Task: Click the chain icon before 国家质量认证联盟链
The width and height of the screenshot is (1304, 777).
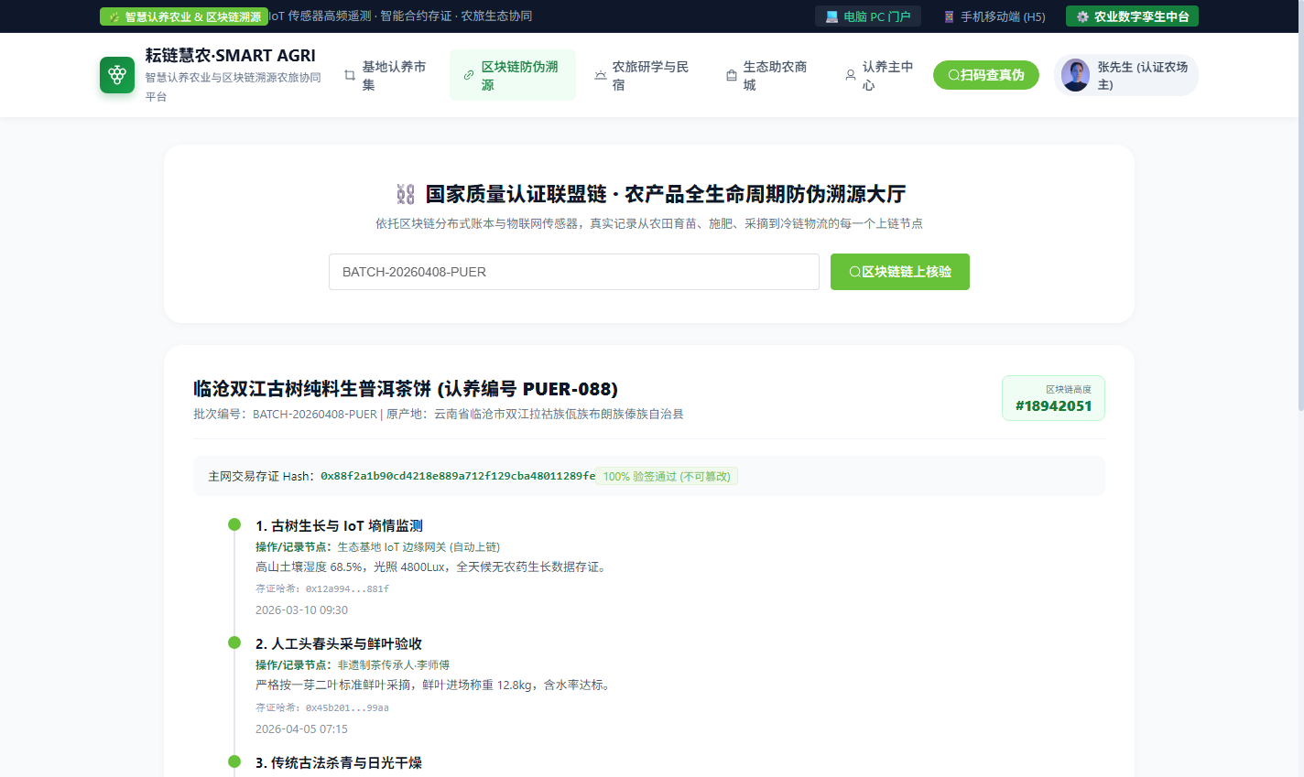Action: 406,194
